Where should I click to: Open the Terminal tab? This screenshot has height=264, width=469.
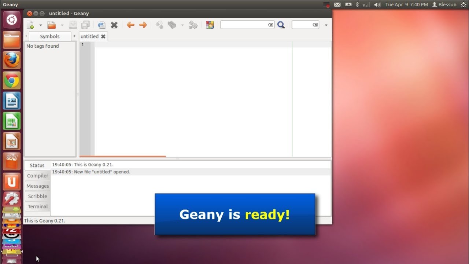tap(38, 206)
